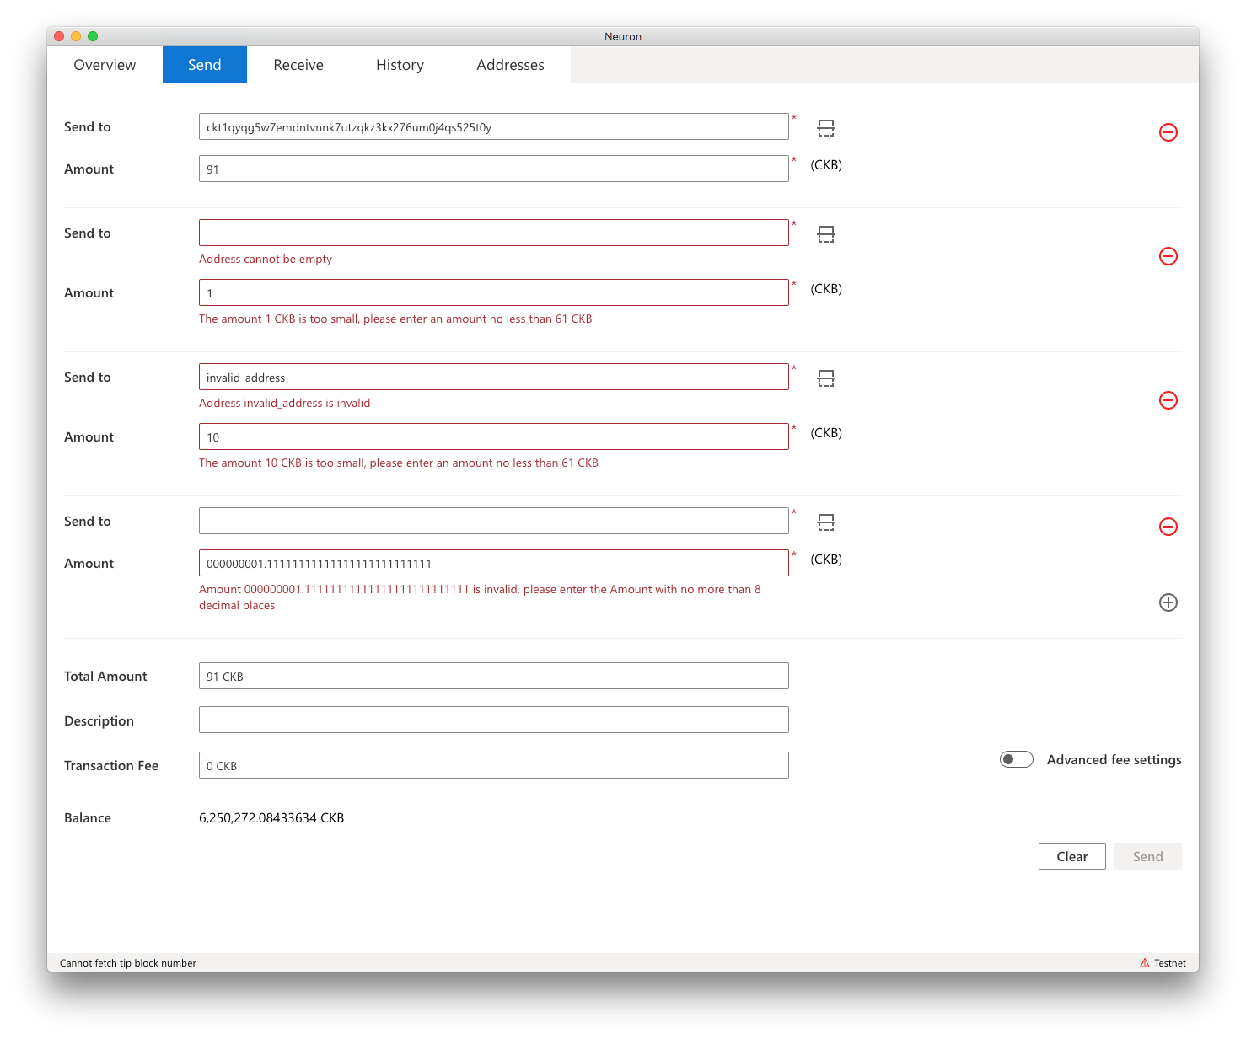Click the 'amount 10 CKB is too small' error
1246x1039 pixels.
(399, 463)
